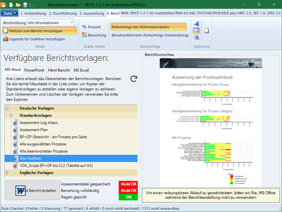
Task: Collapse the Deutsche Vorlagen tree node
Action: pyautogui.click(x=7, y=108)
